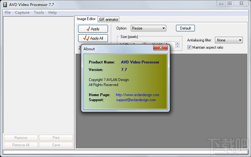Click the Size (pixels) group label

[129, 37]
